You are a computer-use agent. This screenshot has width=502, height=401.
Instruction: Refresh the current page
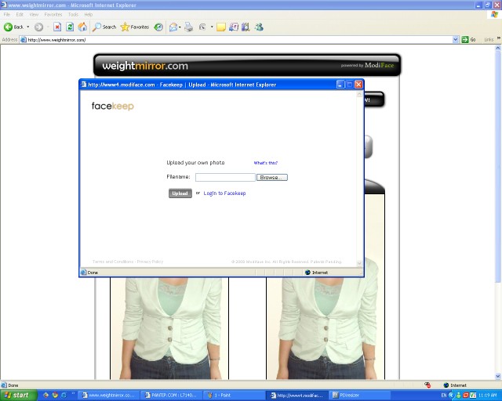70,27
